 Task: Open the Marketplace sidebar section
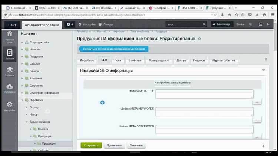point(10,88)
